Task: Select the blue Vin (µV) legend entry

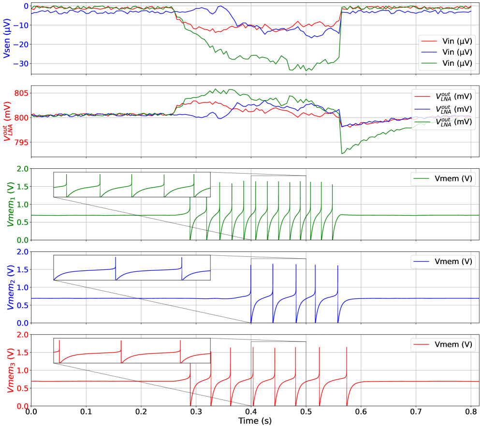Action: tap(447, 52)
